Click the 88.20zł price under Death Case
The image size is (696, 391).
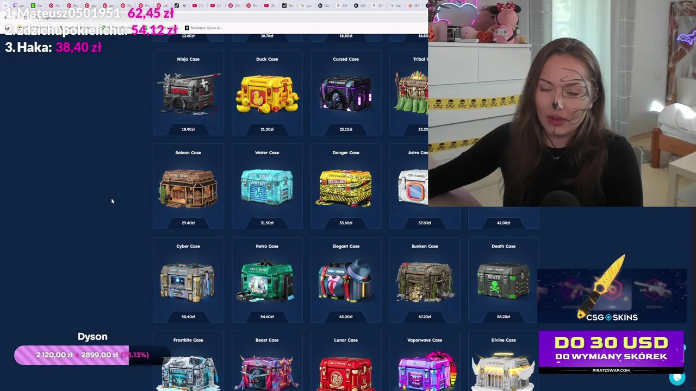[504, 317]
